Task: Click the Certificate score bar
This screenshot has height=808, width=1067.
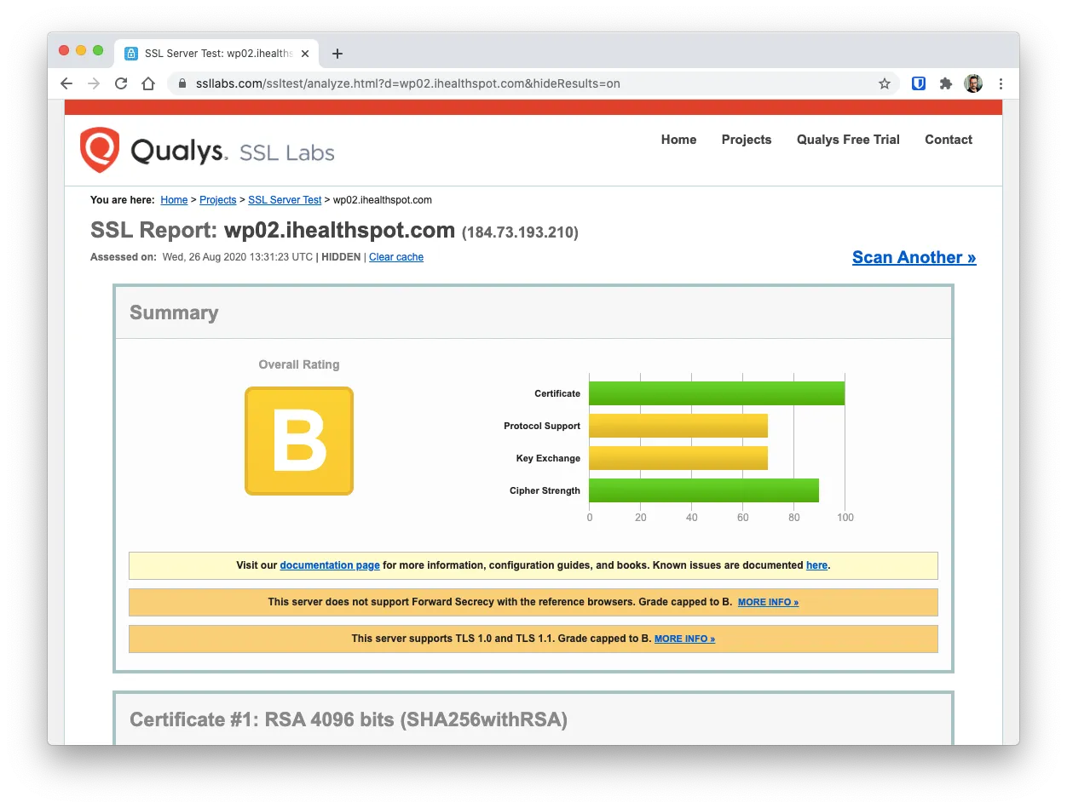Action: pos(717,393)
